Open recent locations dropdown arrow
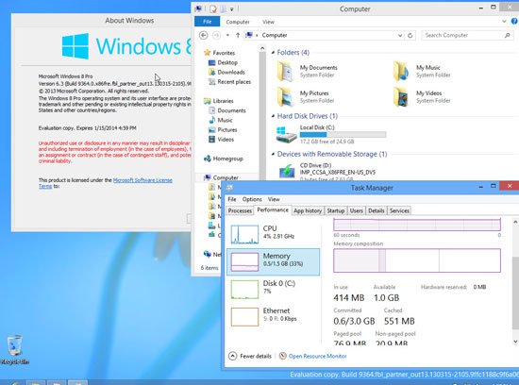Viewport: 519px width, 385px height. point(227,35)
